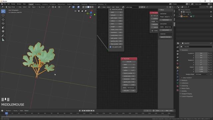Jump to the end frame in the timeline

click(x=94, y=111)
